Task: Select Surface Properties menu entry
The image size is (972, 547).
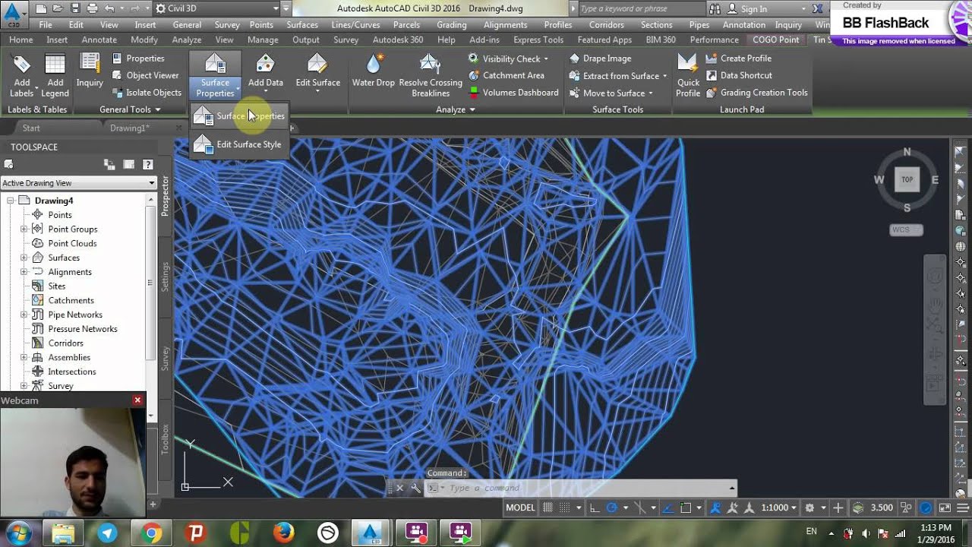Action: (239, 116)
